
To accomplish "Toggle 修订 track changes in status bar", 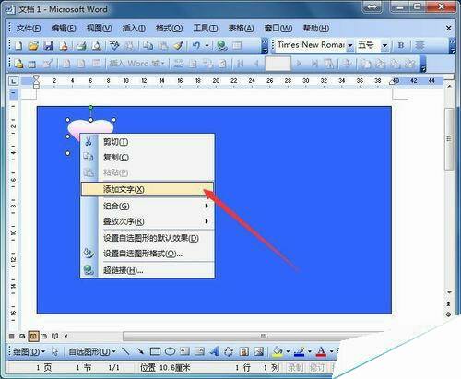I will tap(316, 367).
